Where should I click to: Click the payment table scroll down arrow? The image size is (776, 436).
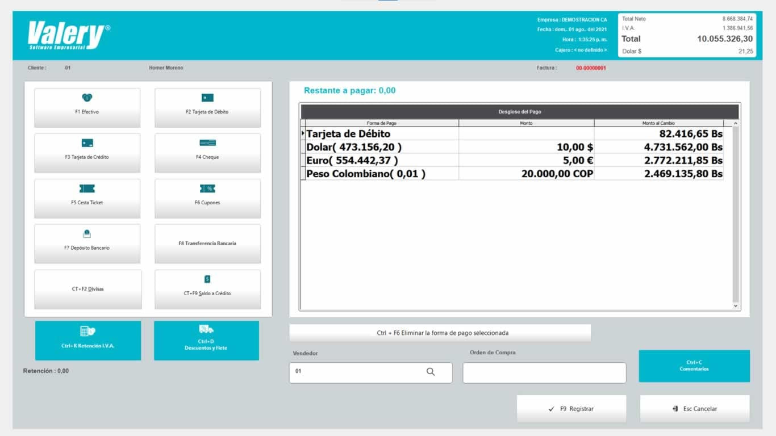coord(736,306)
